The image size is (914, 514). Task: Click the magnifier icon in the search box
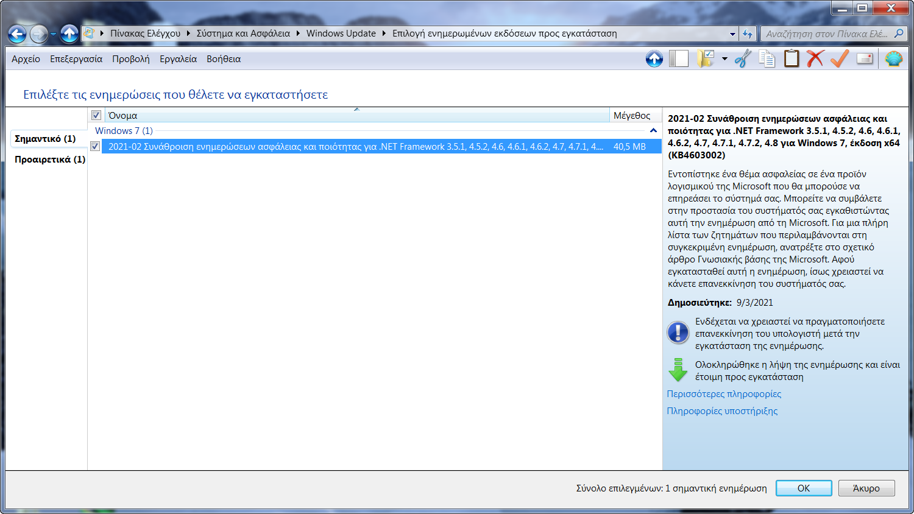[x=898, y=34]
